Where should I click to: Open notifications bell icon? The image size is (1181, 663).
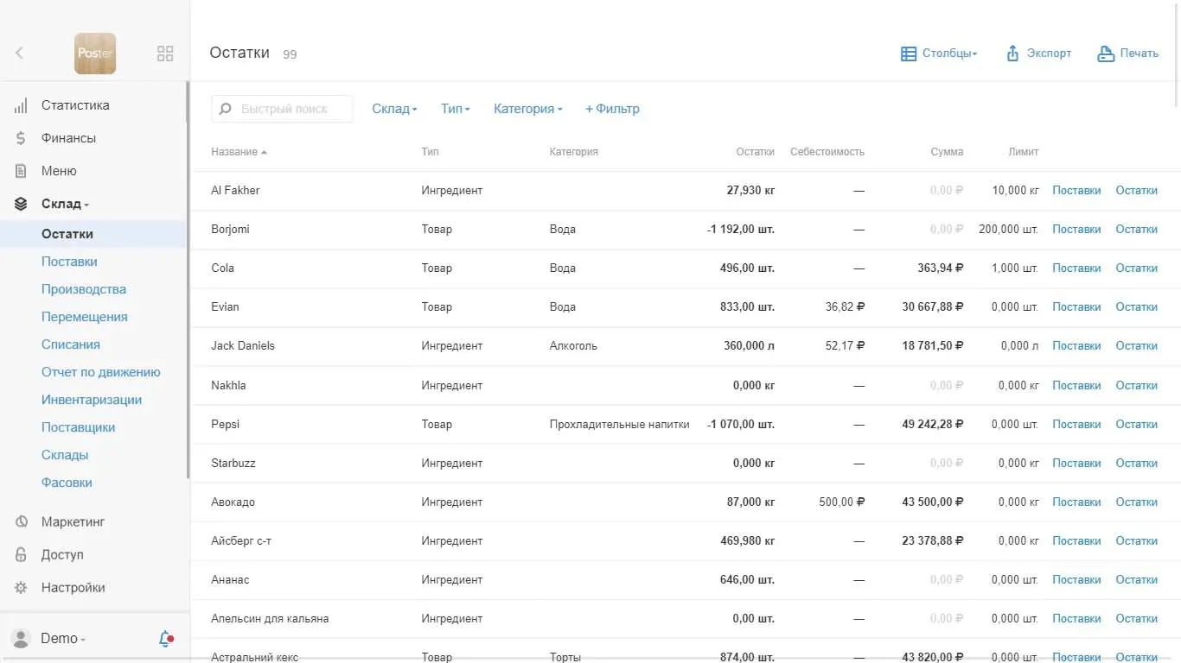(x=165, y=639)
